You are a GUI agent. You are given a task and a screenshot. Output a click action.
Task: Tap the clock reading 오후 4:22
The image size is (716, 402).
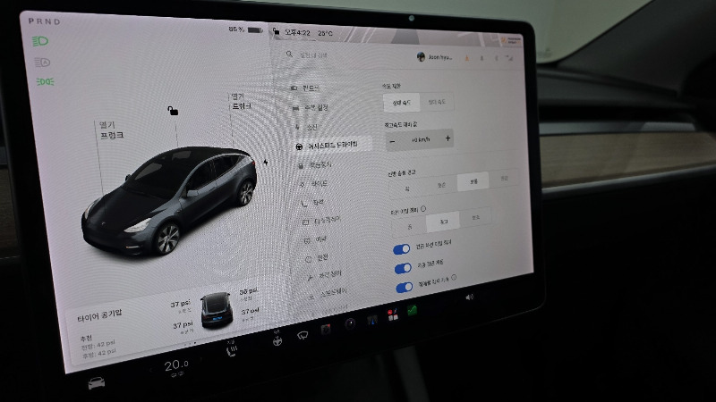click(x=297, y=32)
